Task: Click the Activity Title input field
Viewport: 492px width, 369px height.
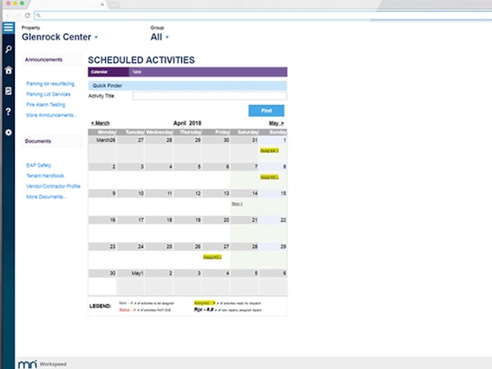Action: pyautogui.click(x=210, y=96)
